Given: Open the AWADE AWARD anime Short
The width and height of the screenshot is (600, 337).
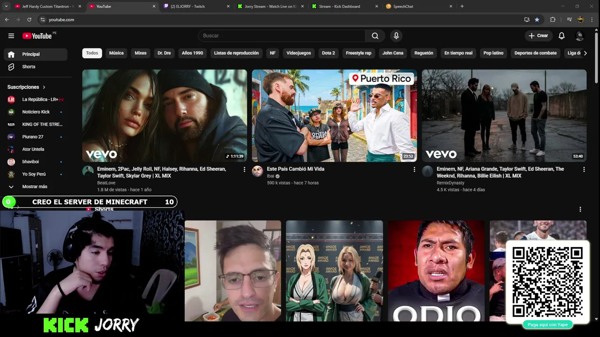Looking at the screenshot, I should [334, 271].
